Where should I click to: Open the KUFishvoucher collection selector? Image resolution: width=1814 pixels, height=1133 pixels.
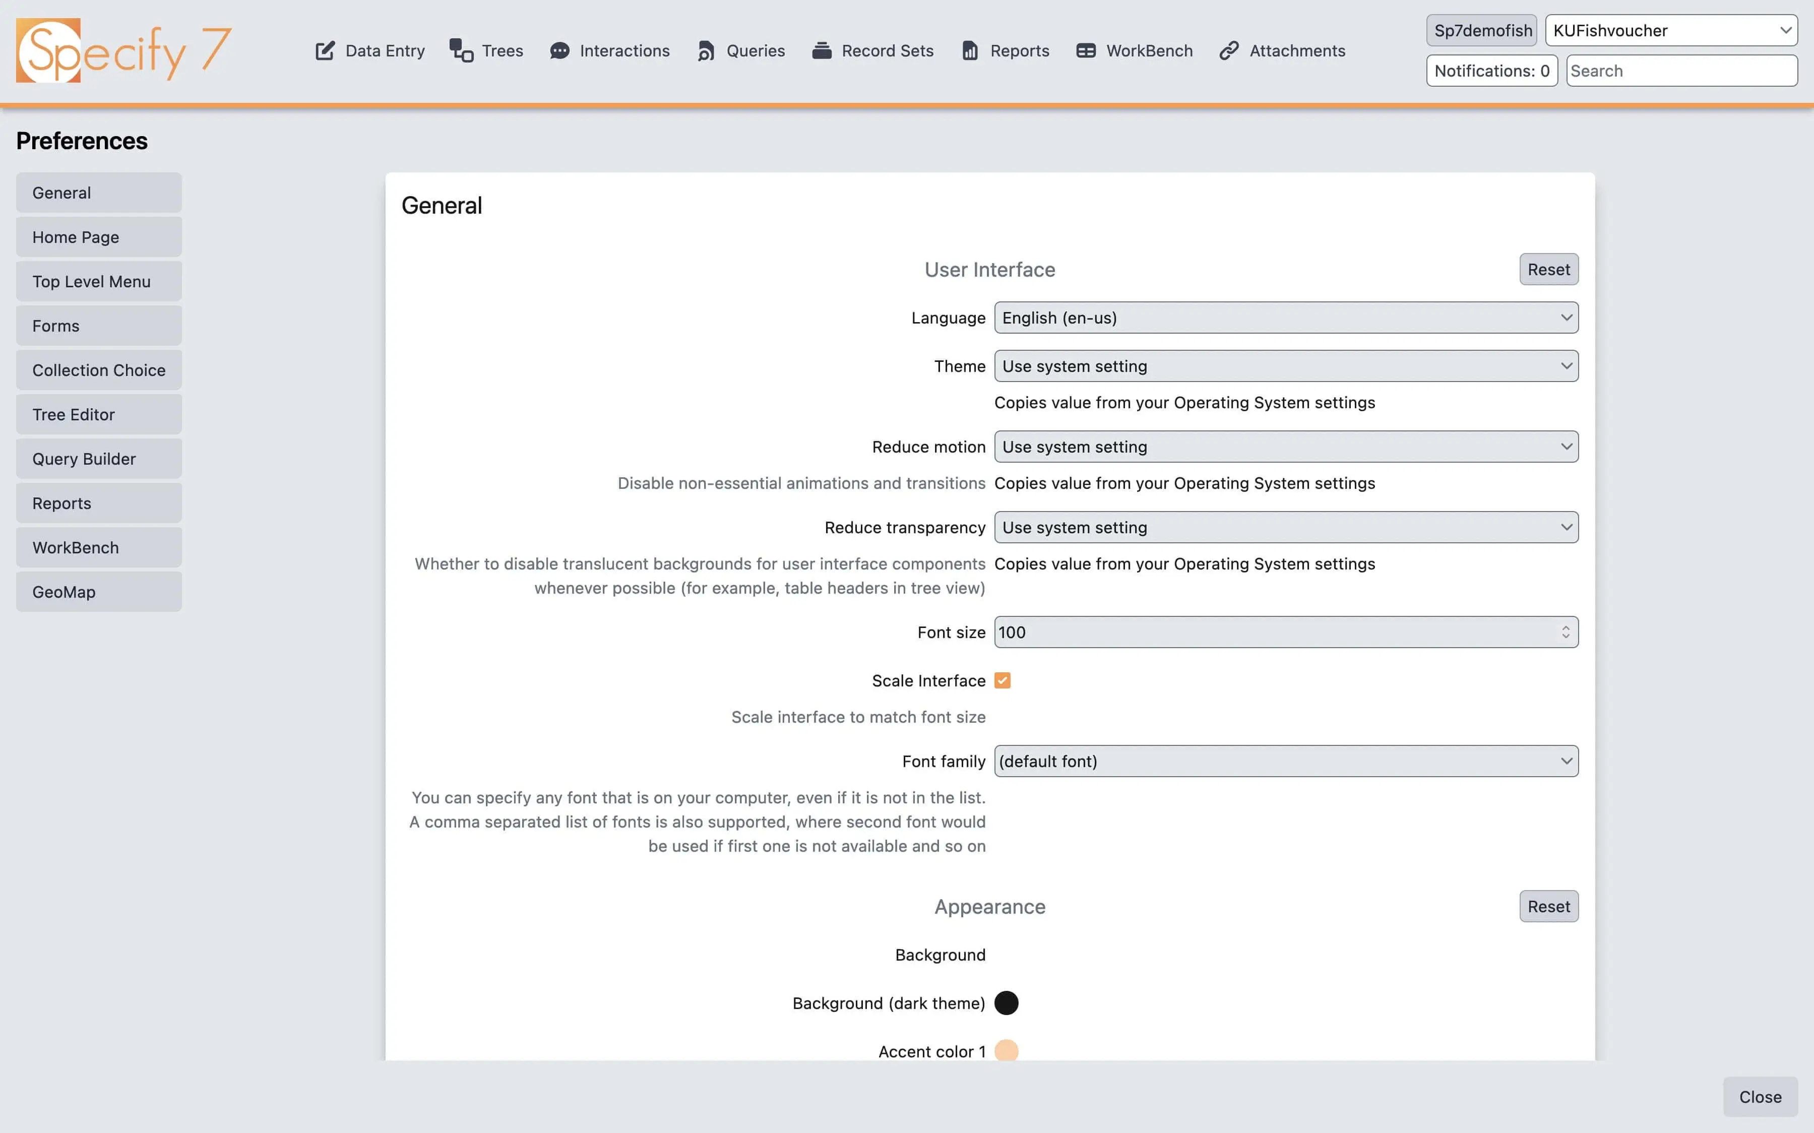click(x=1671, y=31)
